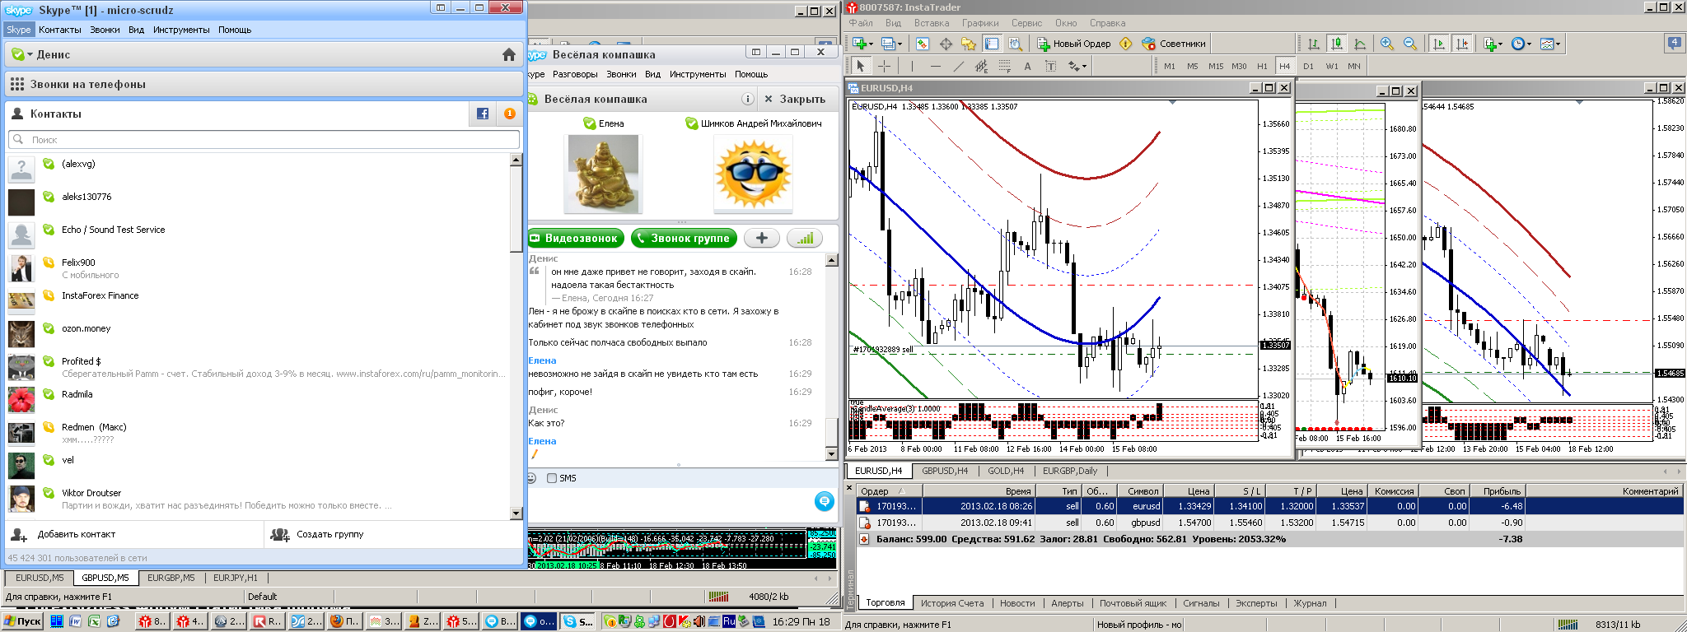Check call quality signal bars button
Screen dimensions: 1687x632
(805, 238)
